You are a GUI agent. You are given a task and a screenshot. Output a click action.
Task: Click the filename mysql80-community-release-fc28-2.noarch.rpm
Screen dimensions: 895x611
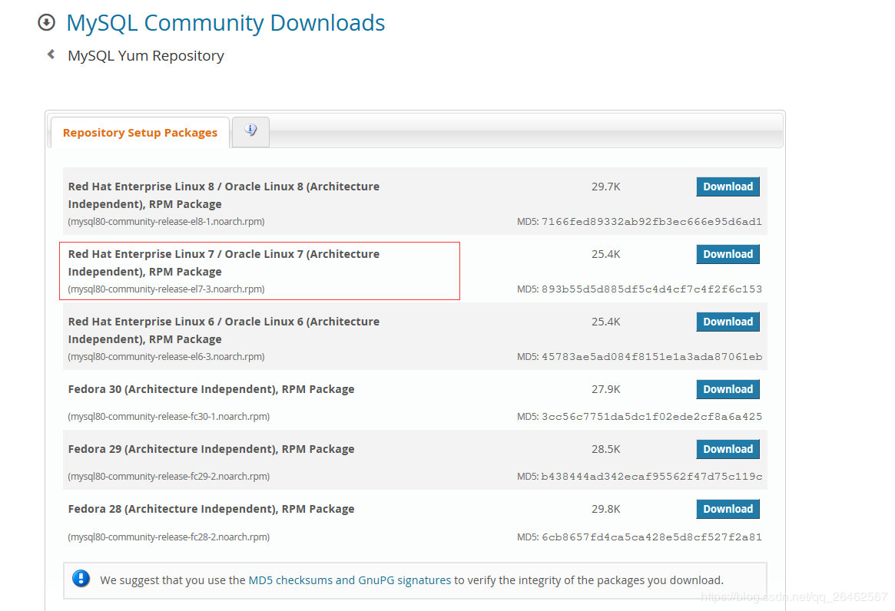(x=168, y=537)
